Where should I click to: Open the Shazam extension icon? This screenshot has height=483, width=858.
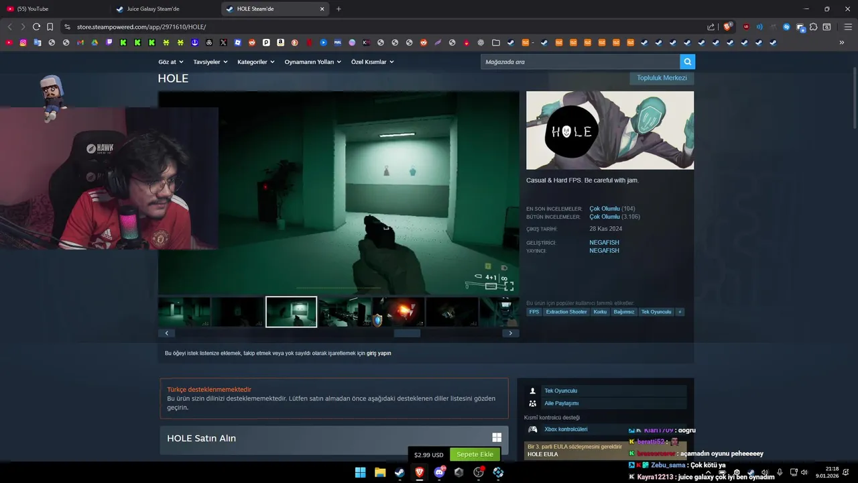pos(787,27)
